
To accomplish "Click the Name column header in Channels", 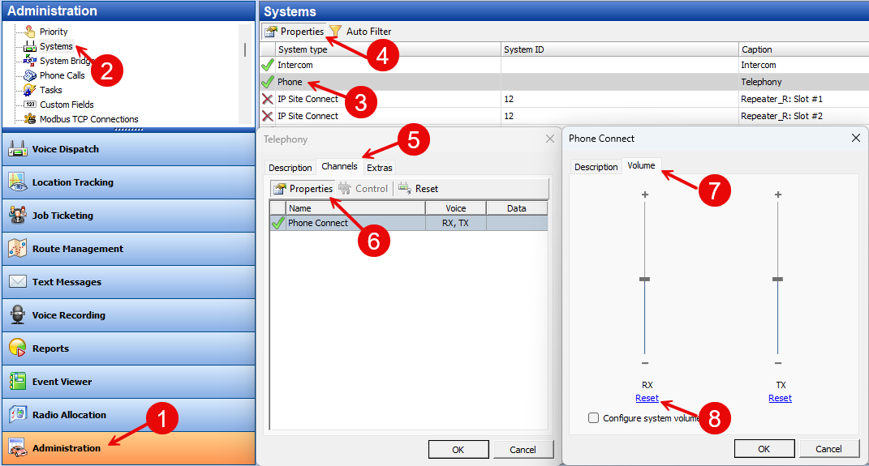I will click(x=355, y=208).
